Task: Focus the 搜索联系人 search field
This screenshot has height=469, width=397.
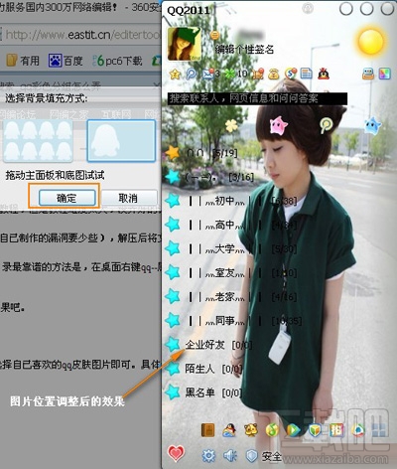Action: (257, 98)
